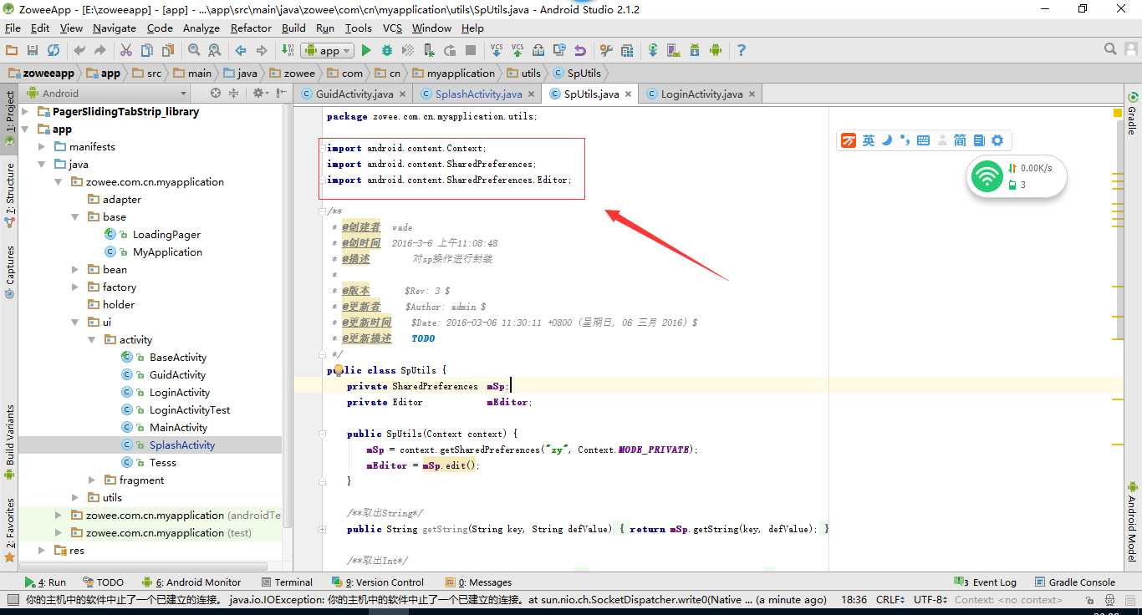Open Project Structure toolbar icon
This screenshot has width=1142, height=615.
tap(627, 50)
